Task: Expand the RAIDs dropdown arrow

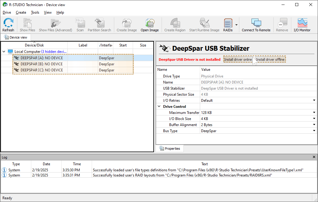Action: [x=236, y=25]
